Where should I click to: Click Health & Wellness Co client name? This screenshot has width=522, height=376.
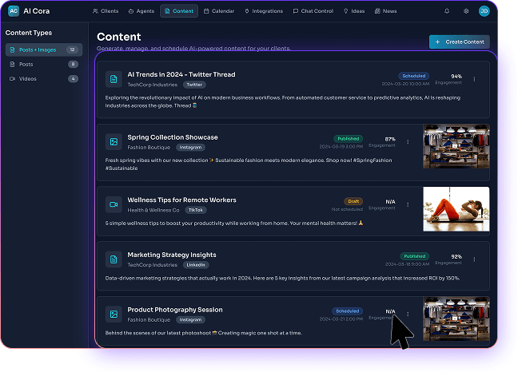click(153, 210)
